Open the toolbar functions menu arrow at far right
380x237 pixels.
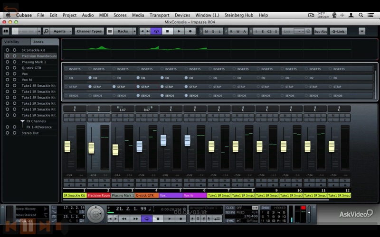(362, 31)
